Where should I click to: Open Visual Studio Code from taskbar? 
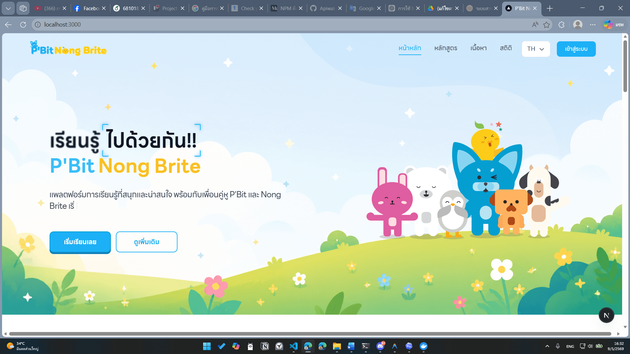pyautogui.click(x=294, y=346)
